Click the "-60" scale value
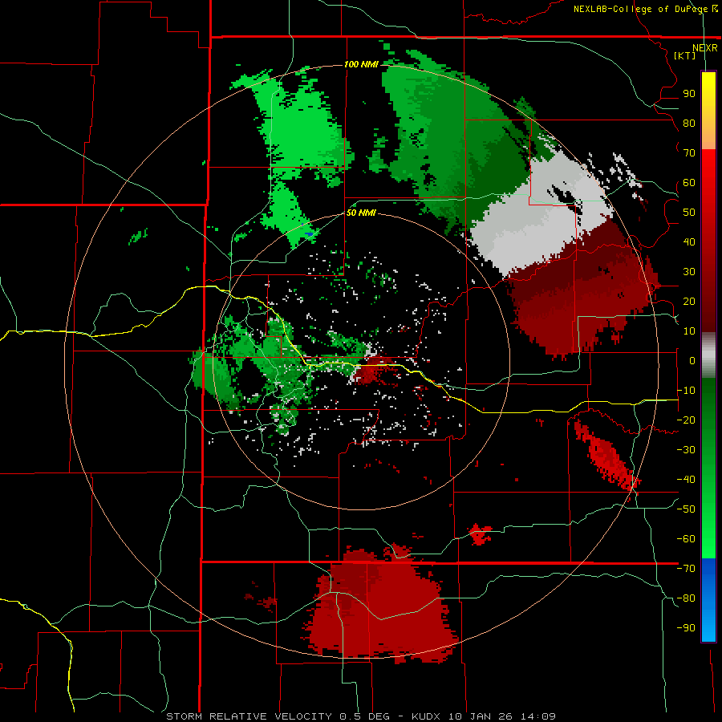This screenshot has width=722, height=722. pyautogui.click(x=686, y=539)
